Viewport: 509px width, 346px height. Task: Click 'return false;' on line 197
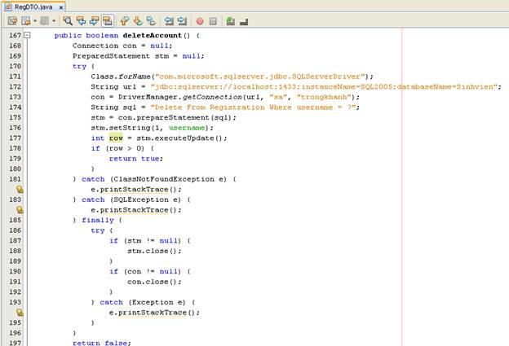click(x=102, y=343)
